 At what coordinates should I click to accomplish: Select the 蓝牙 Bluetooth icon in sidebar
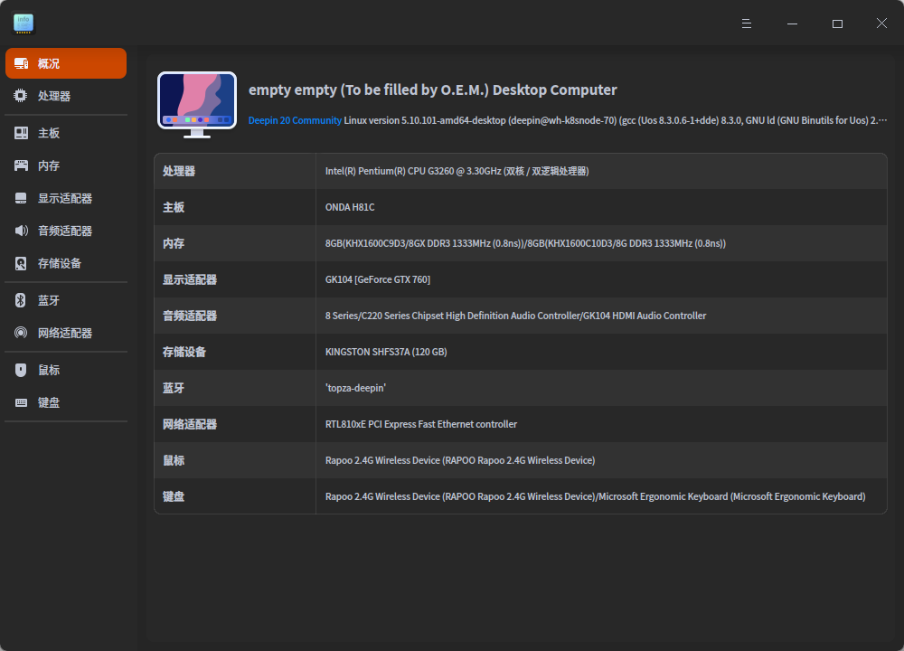point(20,299)
